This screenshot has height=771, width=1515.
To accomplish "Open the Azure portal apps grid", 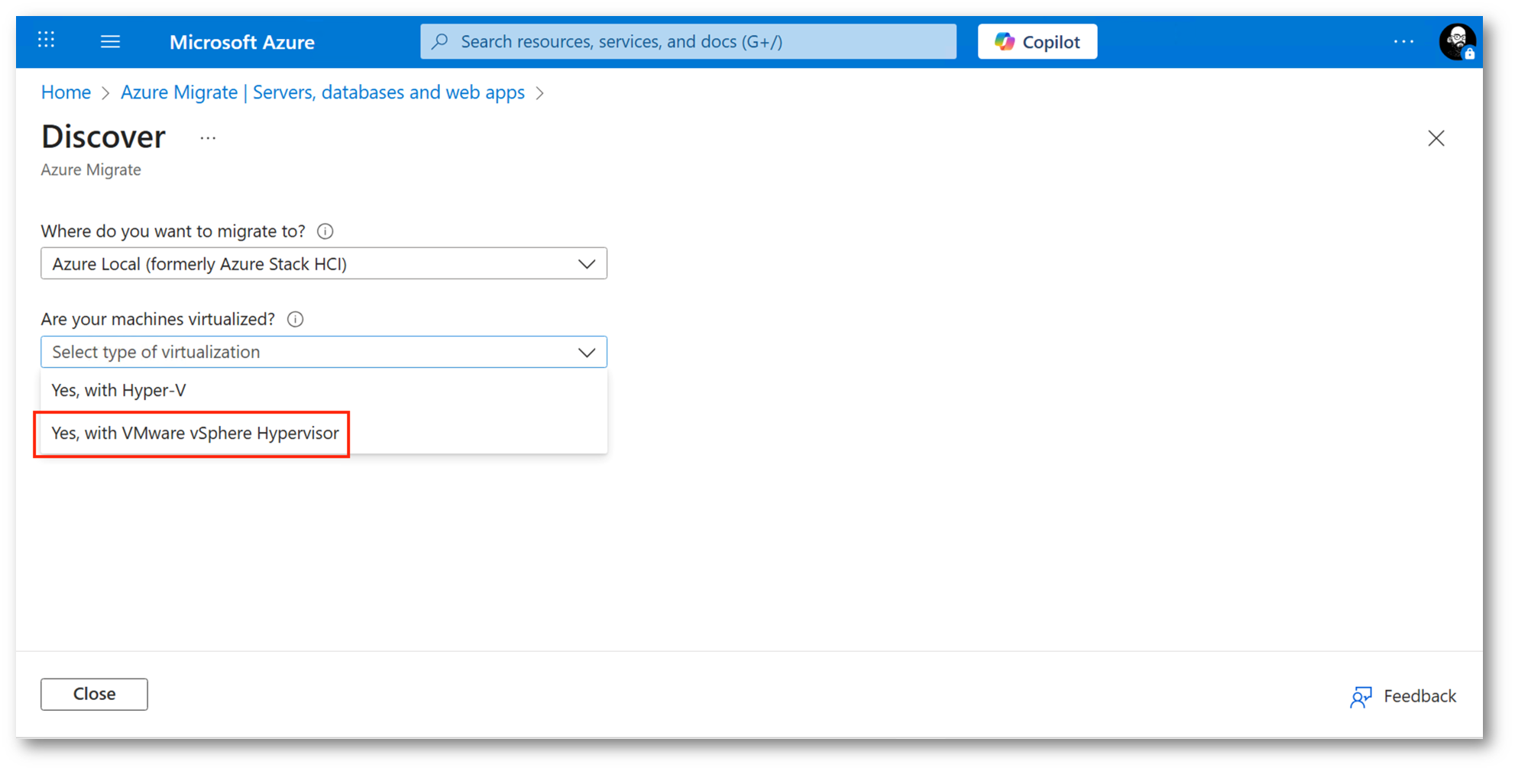I will click(46, 40).
